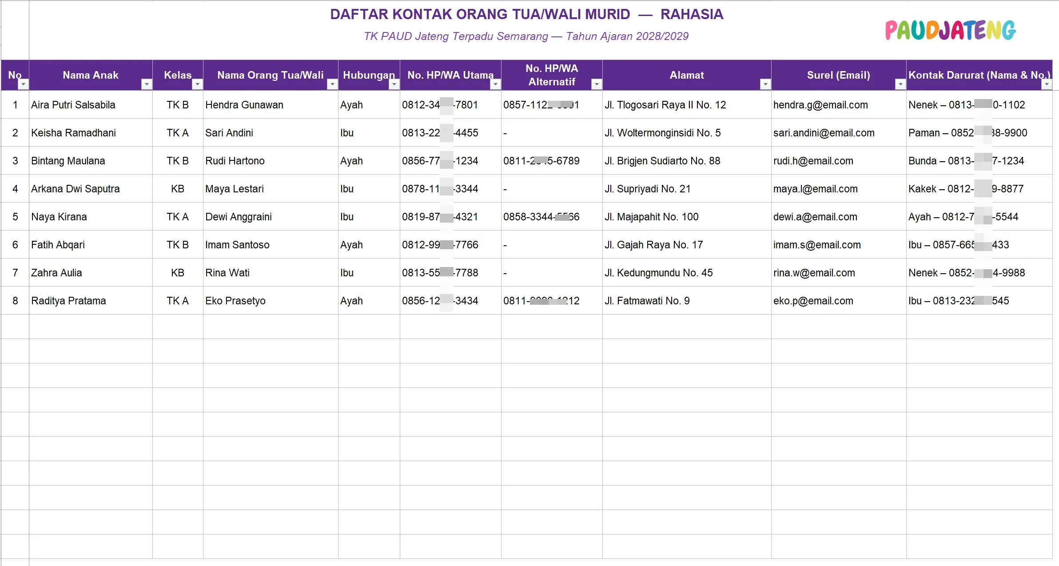Select email rina.w@email.com
Viewport: 1059px width, 566px height.
839,273
